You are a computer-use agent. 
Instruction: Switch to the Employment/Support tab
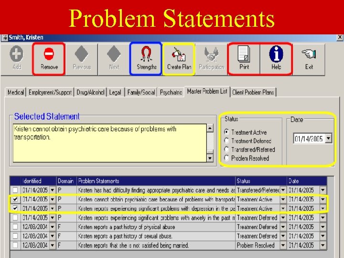pos(50,92)
